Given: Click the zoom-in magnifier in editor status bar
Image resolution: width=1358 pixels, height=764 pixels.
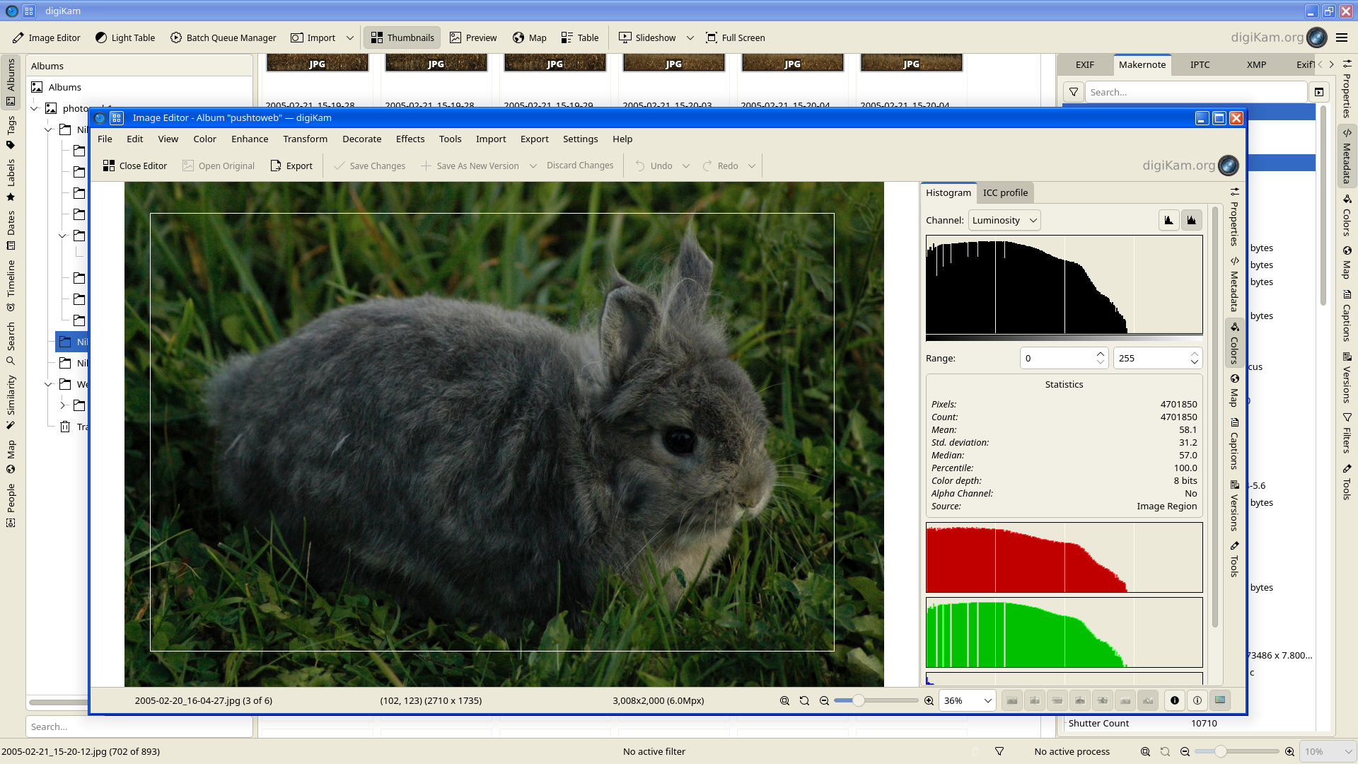Looking at the screenshot, I should click(x=929, y=701).
